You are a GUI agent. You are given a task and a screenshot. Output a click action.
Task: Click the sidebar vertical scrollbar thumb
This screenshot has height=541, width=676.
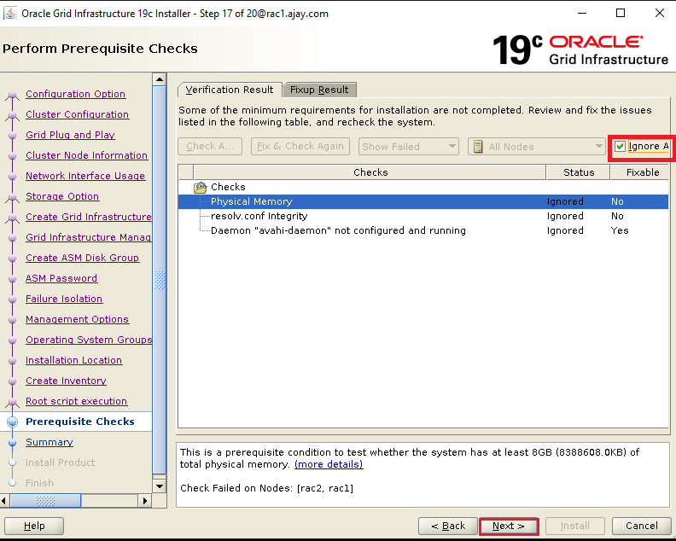pyautogui.click(x=160, y=280)
